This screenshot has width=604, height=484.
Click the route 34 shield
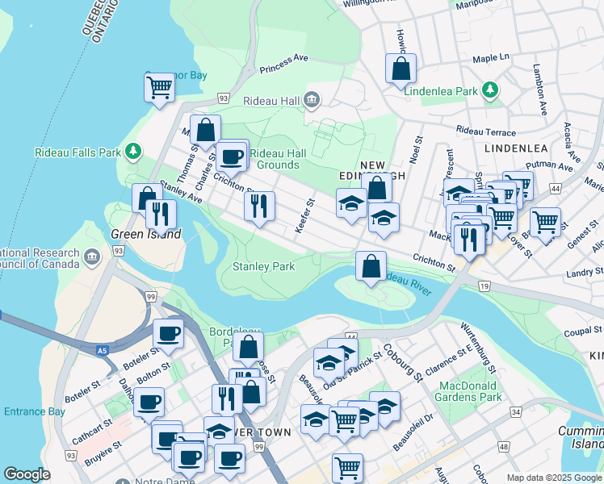(516, 412)
